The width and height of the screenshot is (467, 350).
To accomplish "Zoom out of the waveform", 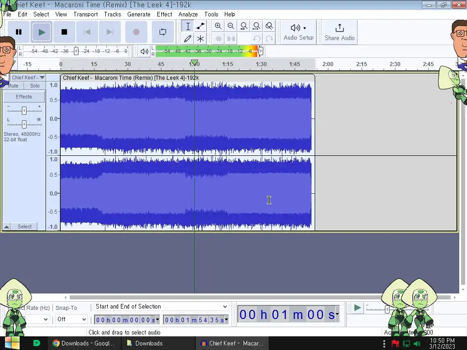I will [231, 26].
